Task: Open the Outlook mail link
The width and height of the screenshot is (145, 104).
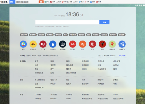Action: pos(54,98)
